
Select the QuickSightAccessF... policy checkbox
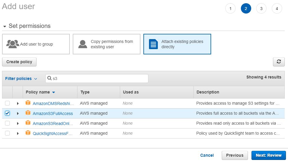point(7,133)
